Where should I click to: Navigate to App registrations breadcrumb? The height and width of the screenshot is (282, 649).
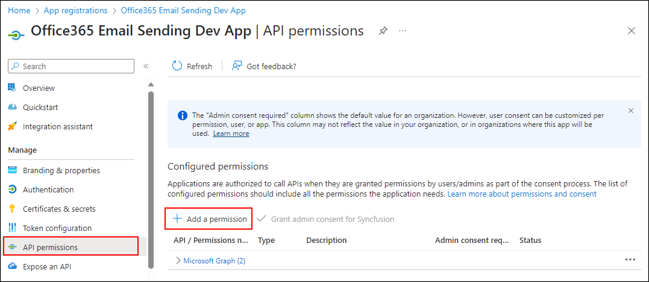tap(75, 10)
